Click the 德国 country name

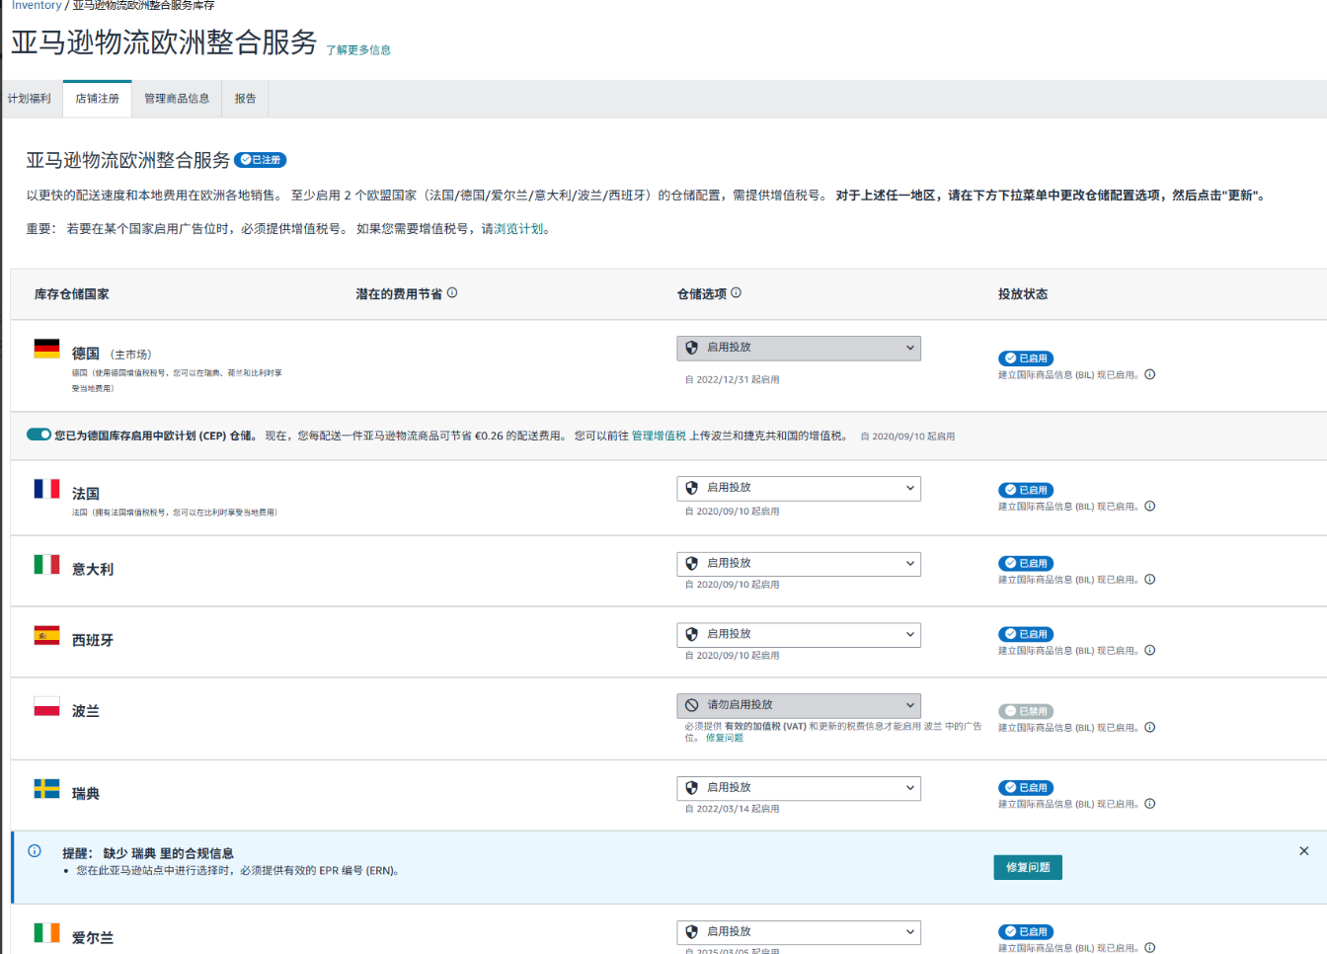[86, 354]
